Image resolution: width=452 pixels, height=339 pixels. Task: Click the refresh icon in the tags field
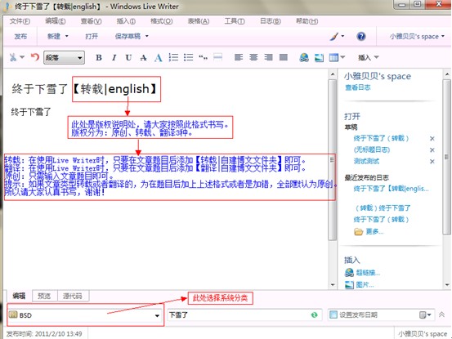tap(314, 314)
